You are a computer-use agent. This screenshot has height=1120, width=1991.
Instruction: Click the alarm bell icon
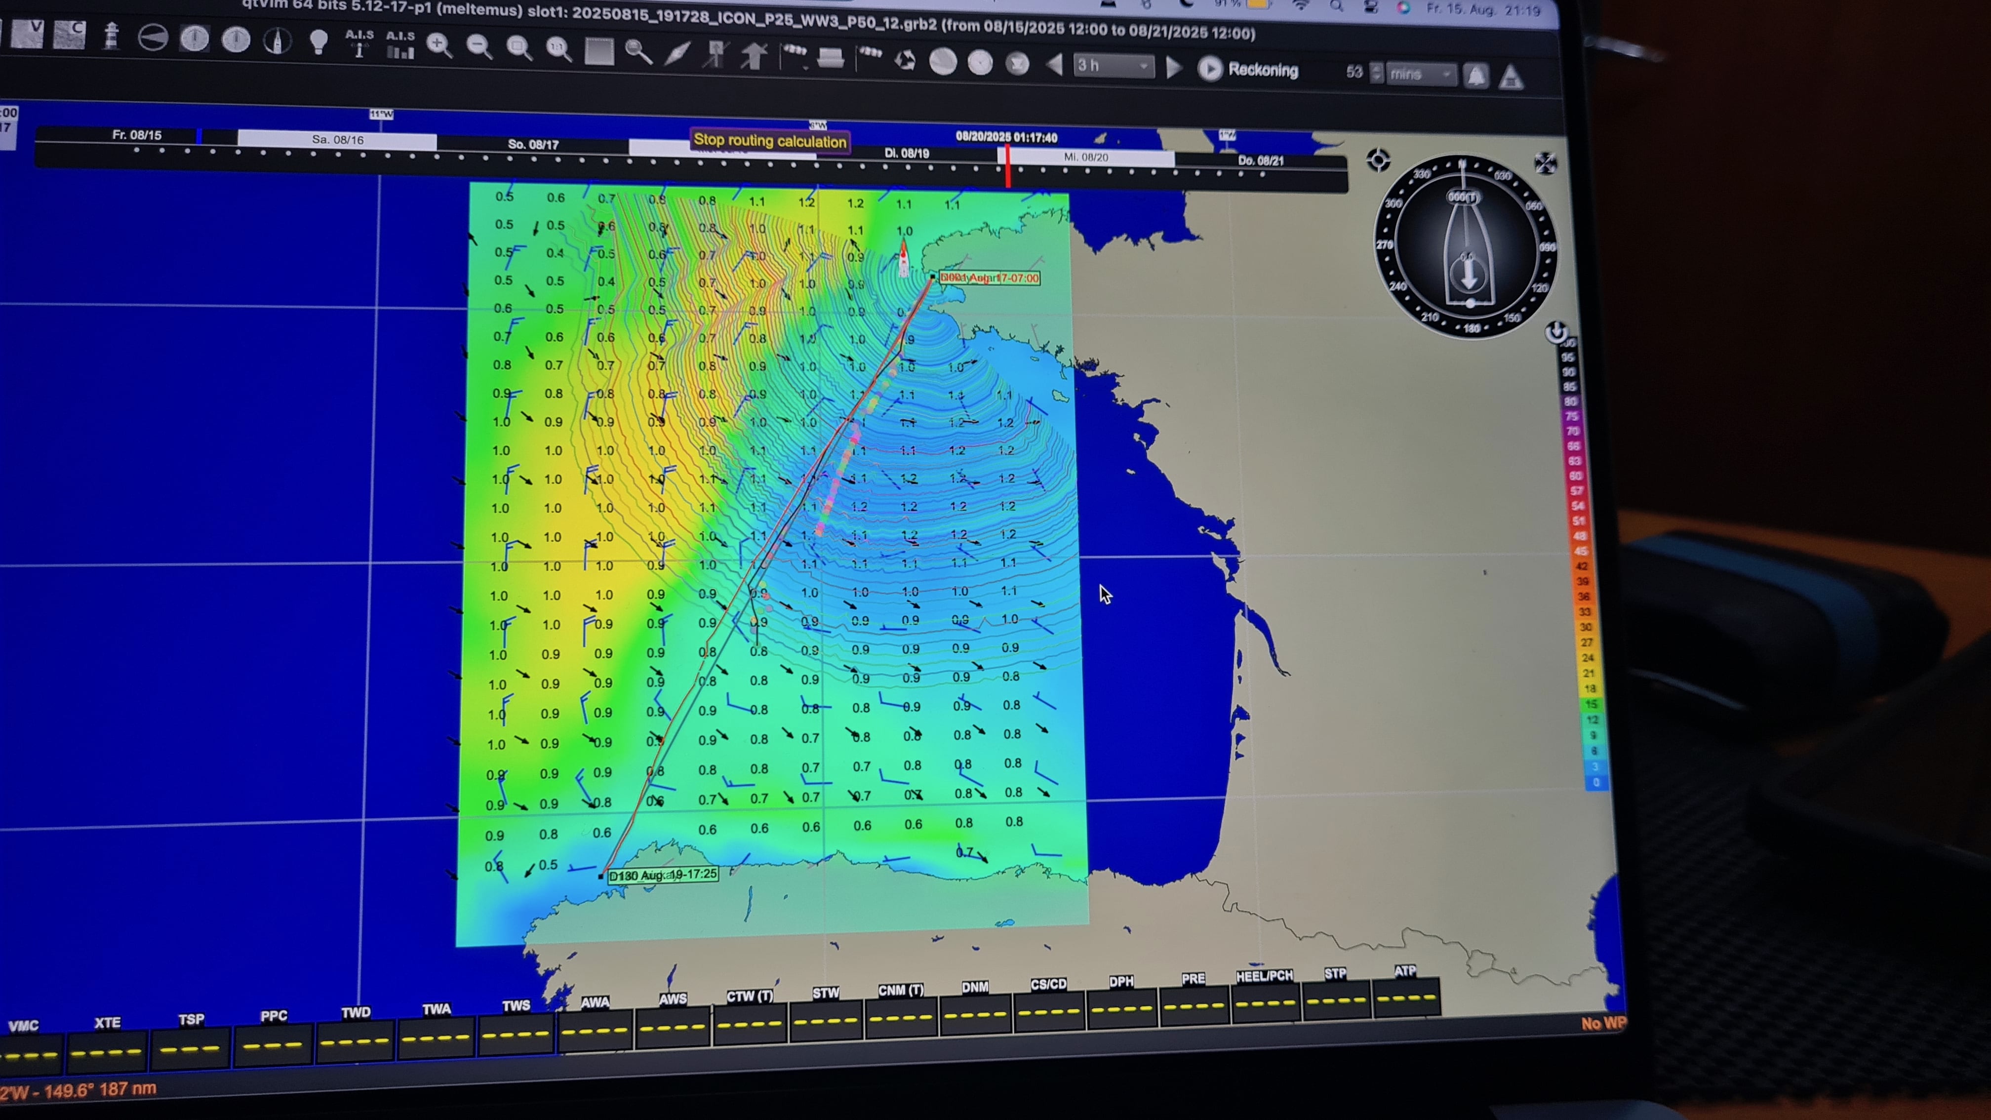click(x=1476, y=76)
